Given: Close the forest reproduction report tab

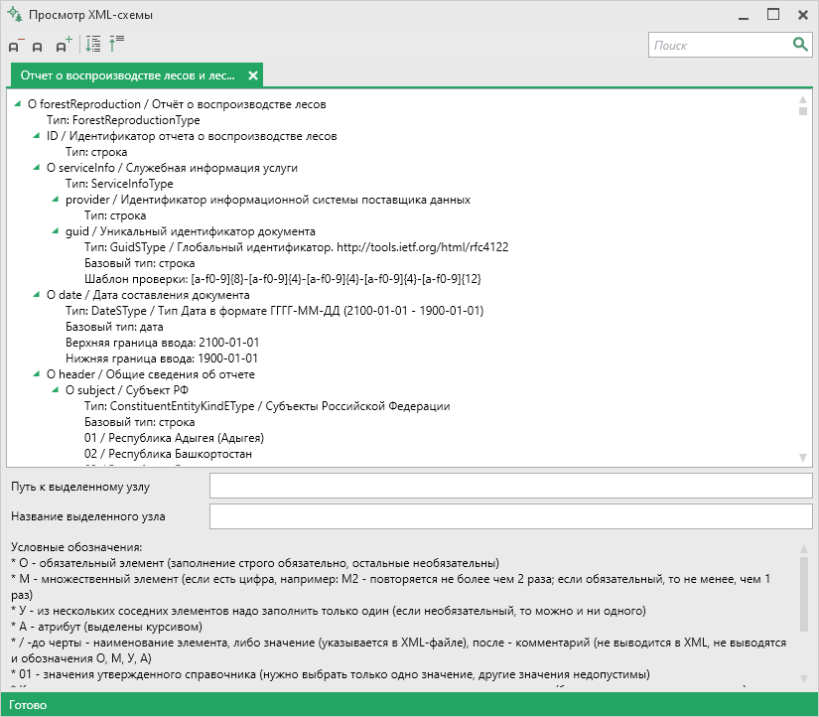Looking at the screenshot, I should [x=253, y=75].
